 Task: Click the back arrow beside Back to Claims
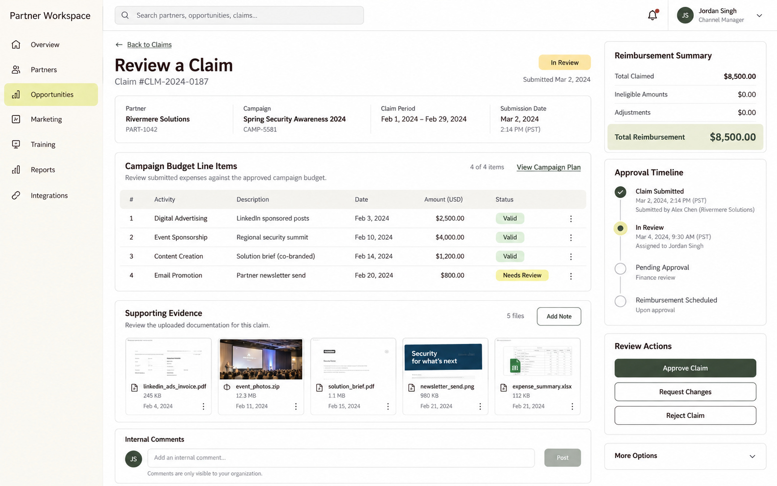[119, 45]
